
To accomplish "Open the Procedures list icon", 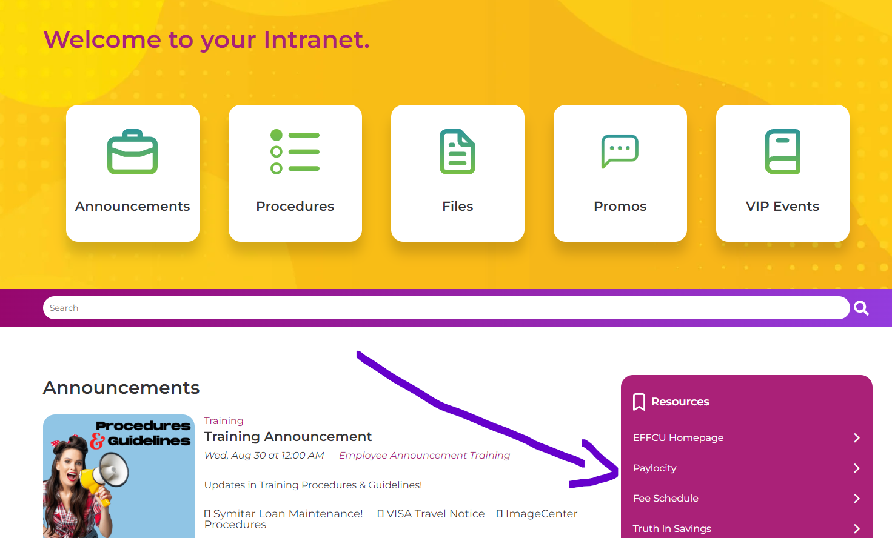I will coord(295,152).
